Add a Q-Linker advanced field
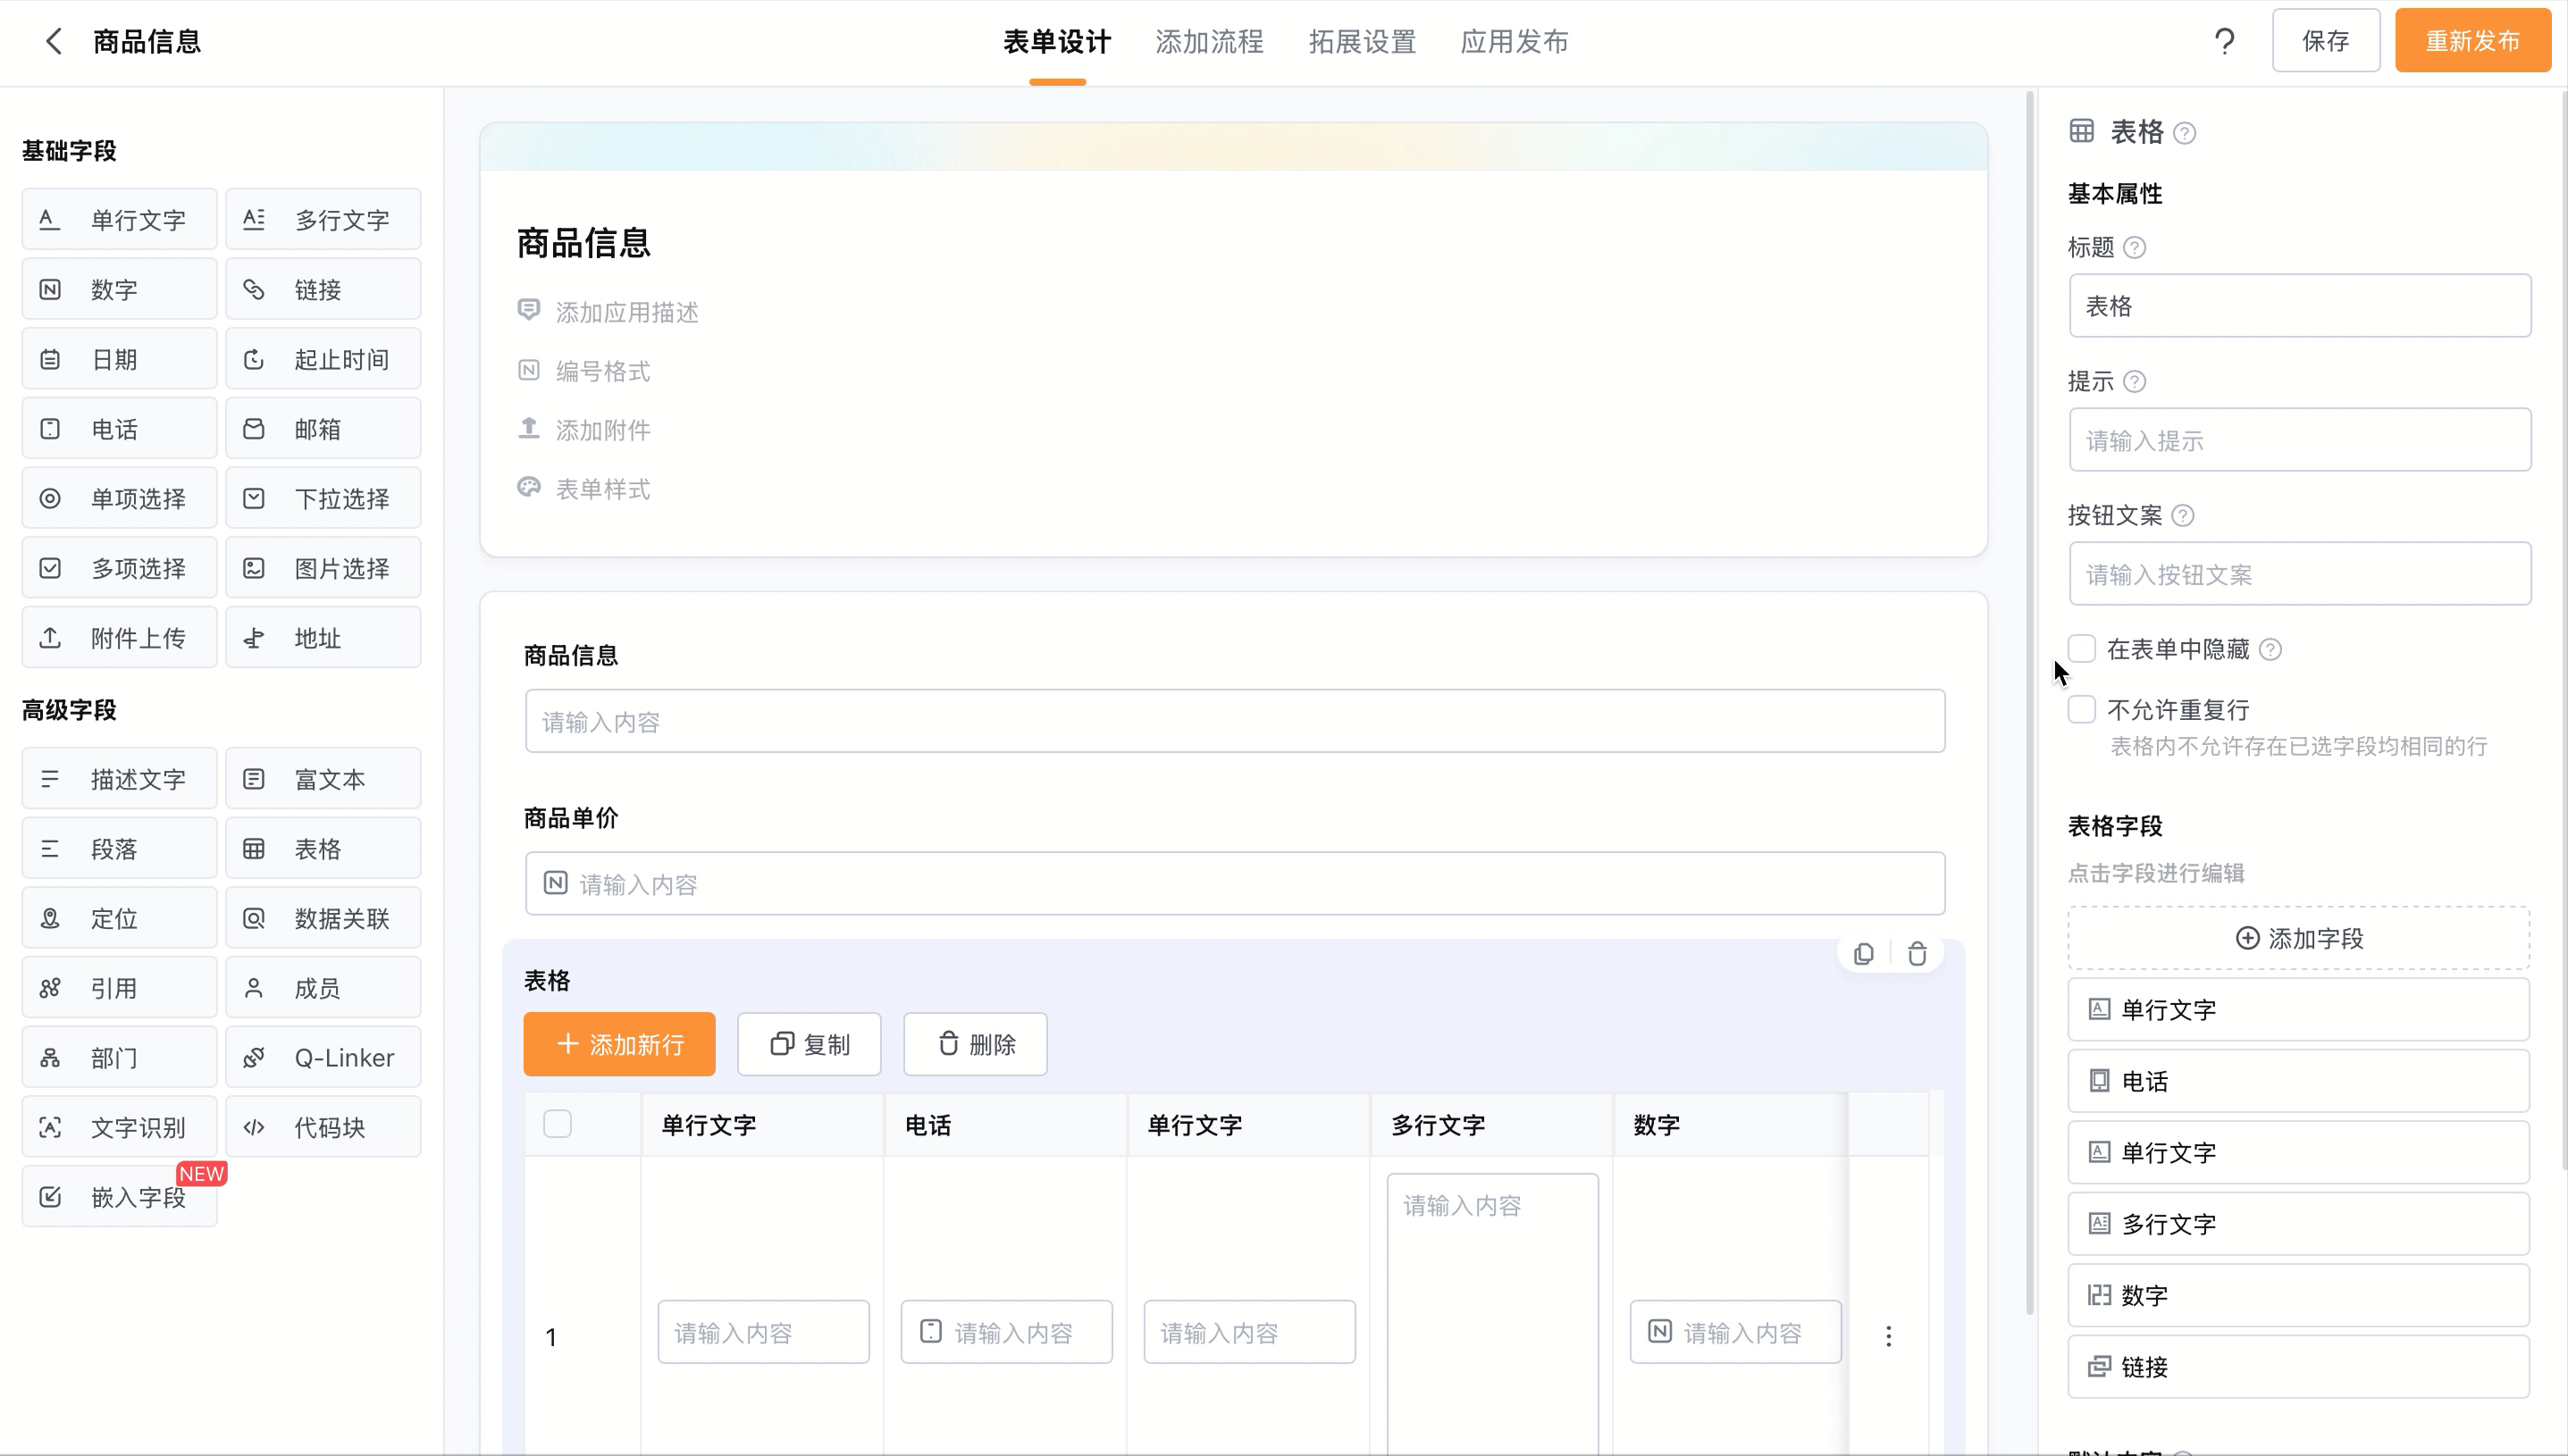2568x1456 pixels. pyautogui.click(x=323, y=1058)
